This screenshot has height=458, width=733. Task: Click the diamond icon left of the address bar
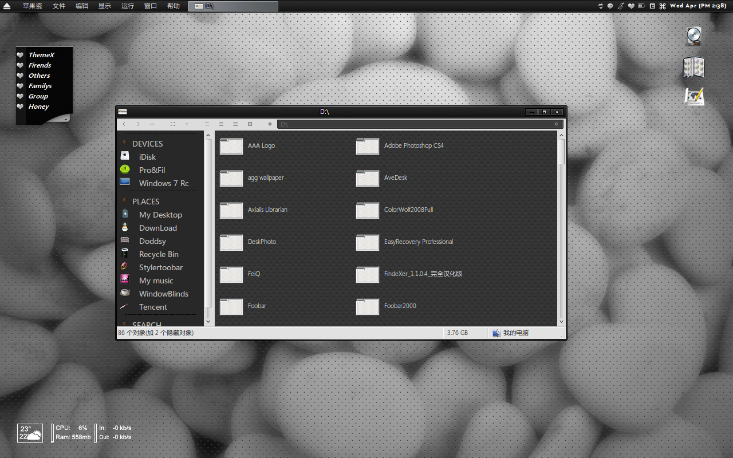[x=270, y=124]
